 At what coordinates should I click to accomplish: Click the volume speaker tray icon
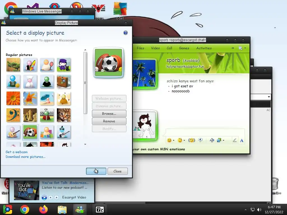(x=259, y=210)
